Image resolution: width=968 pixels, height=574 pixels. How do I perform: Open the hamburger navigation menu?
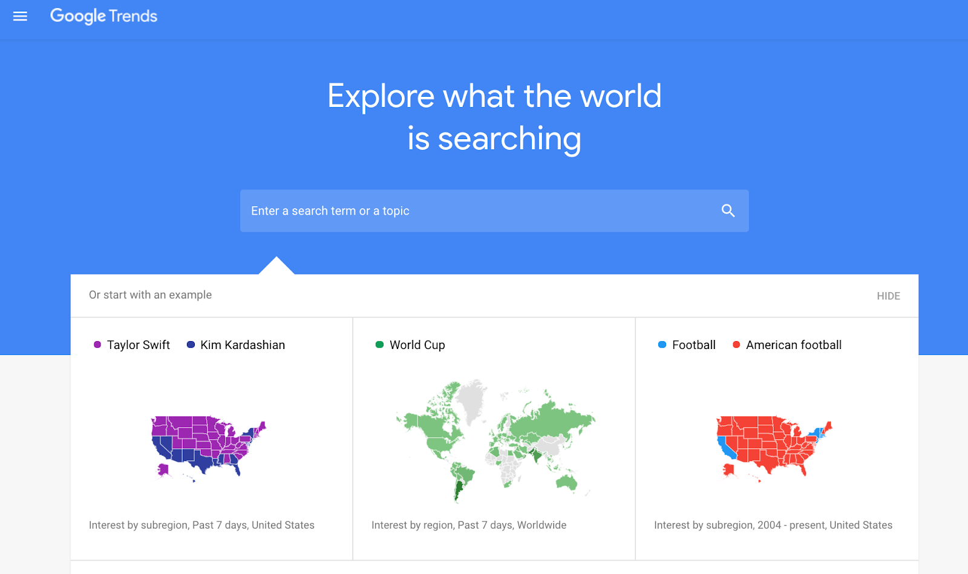pos(20,16)
